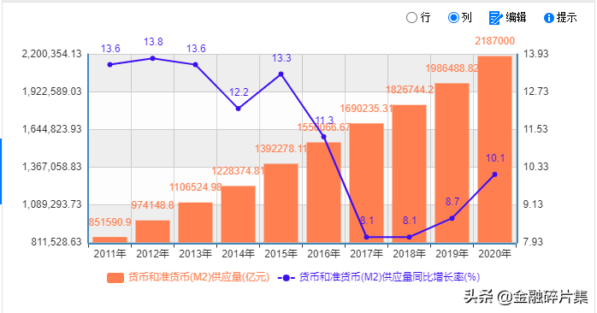This screenshot has width=597, height=313.
Task: Click the 2018年 bar labeled 1826744.2
Action: (x=410, y=174)
